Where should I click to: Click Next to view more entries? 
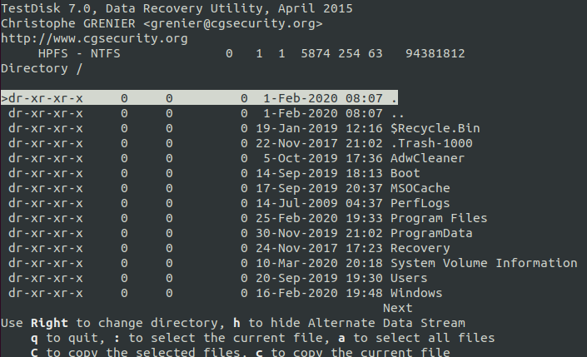pyautogui.click(x=397, y=308)
